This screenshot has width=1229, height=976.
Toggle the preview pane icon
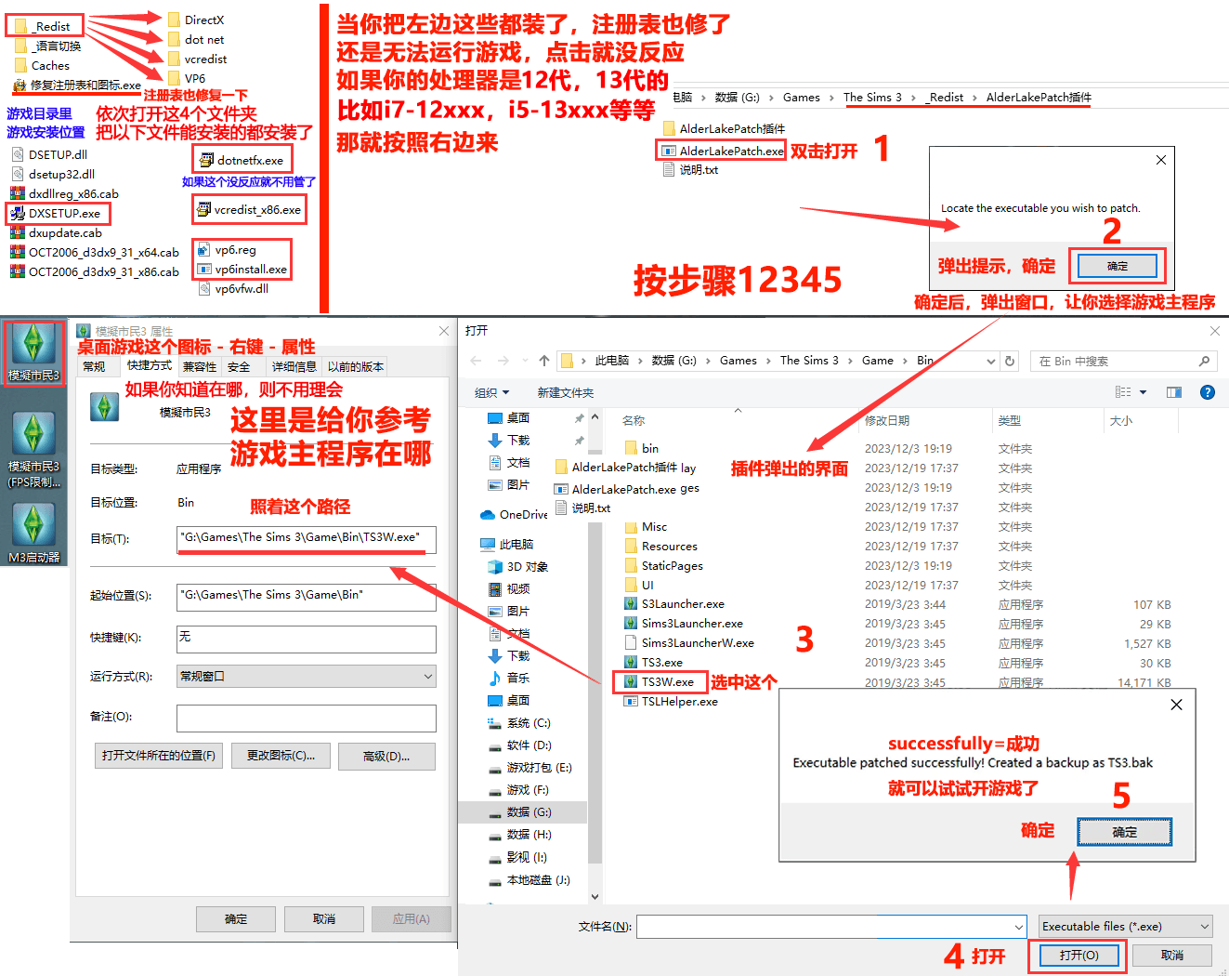[1173, 392]
